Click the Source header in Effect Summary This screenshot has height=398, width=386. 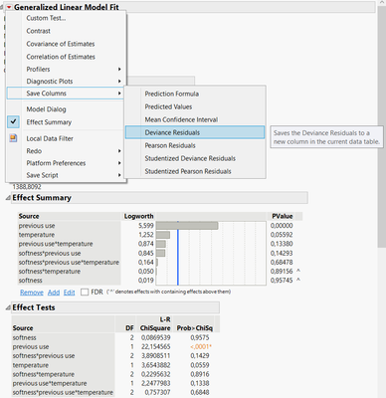click(x=29, y=216)
